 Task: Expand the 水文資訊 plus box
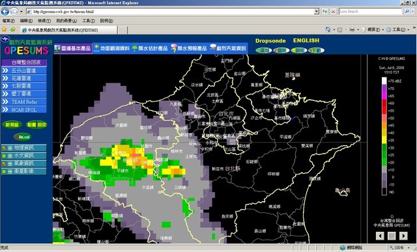10,156
